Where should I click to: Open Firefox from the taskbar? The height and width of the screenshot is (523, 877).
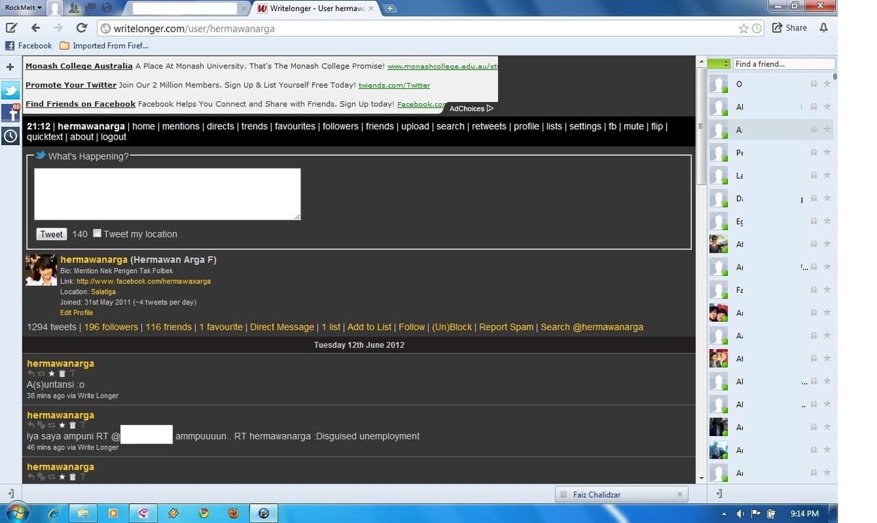click(x=234, y=513)
